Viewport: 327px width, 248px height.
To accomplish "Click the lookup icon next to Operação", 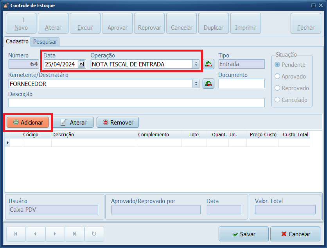I will [208, 64].
